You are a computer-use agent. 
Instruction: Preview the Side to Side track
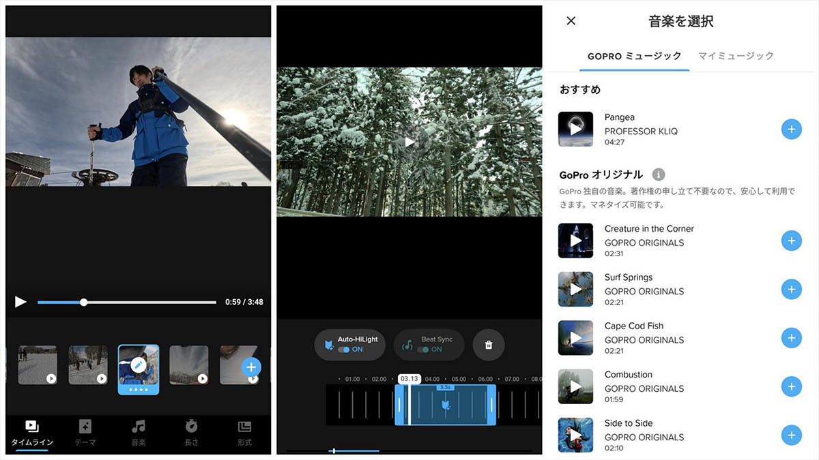pyautogui.click(x=575, y=435)
